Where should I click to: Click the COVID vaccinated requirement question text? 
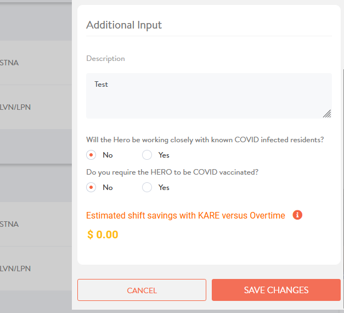(172, 172)
